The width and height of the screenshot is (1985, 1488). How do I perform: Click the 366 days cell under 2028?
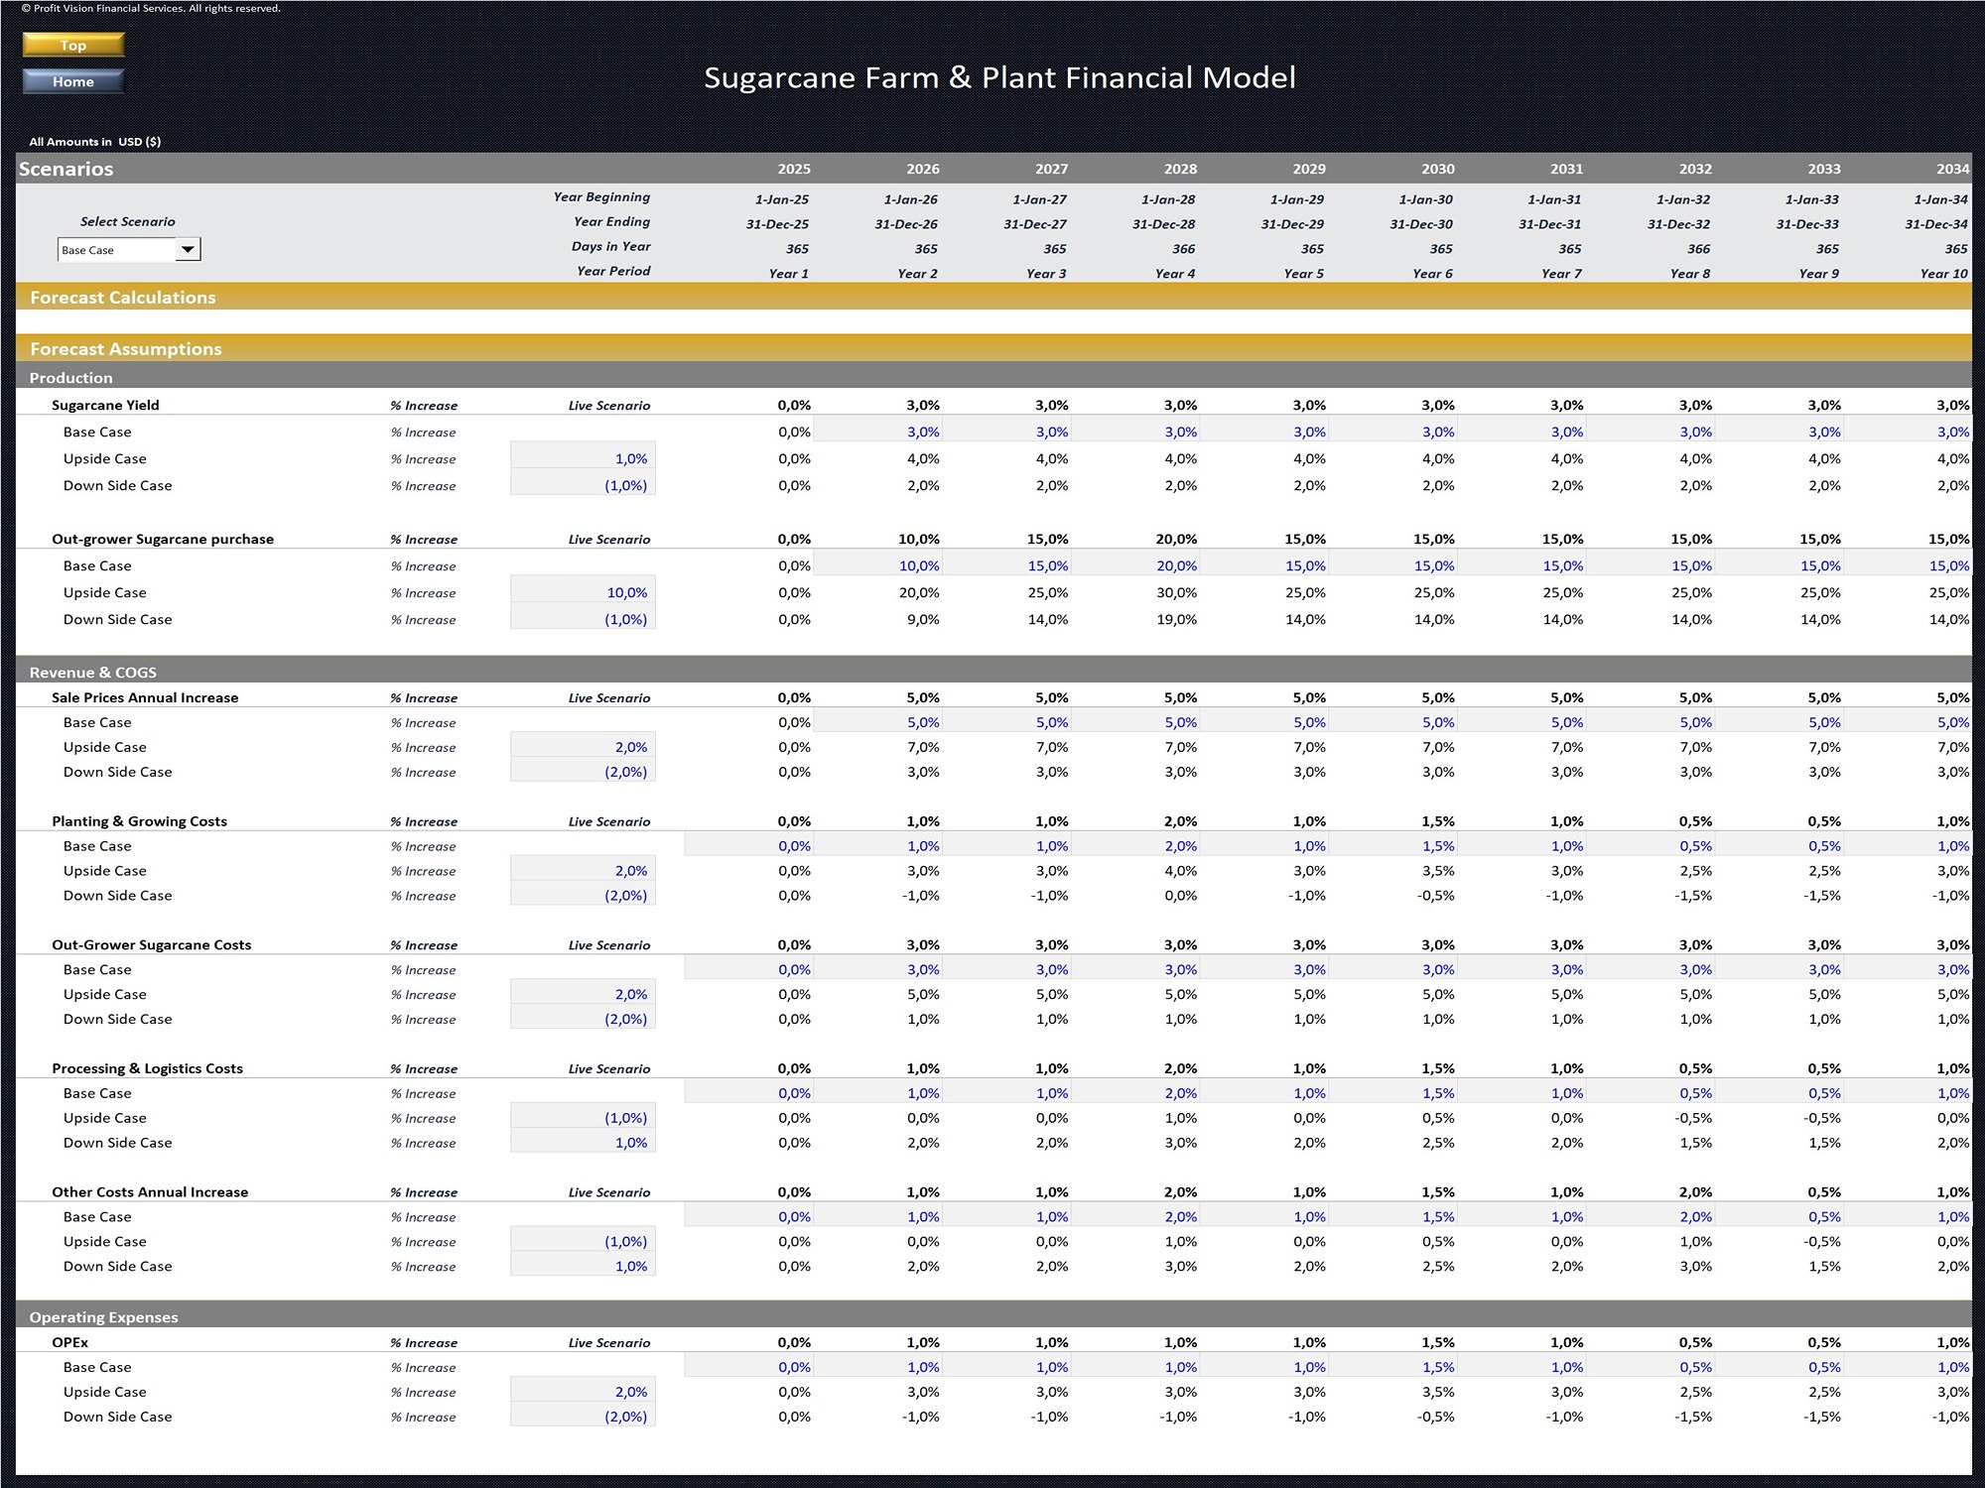(x=1184, y=249)
